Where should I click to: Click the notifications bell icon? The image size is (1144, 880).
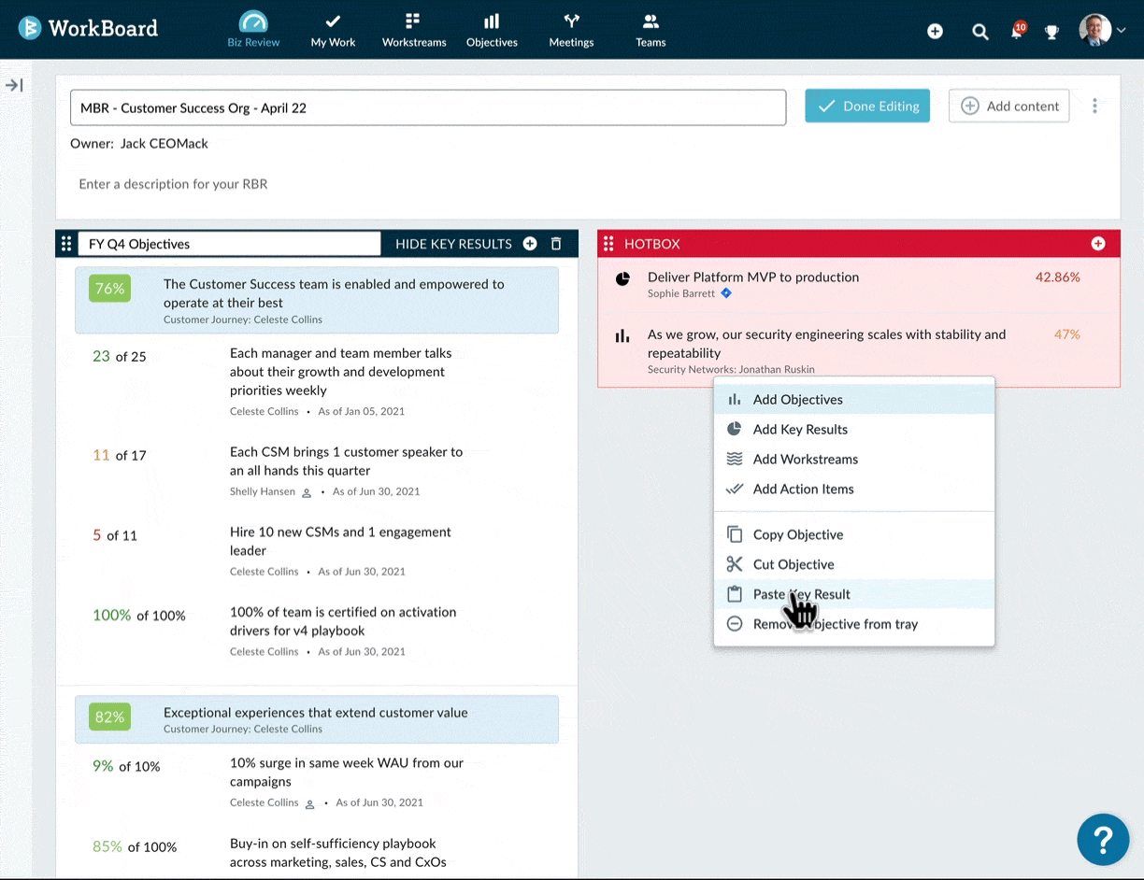click(x=1017, y=32)
